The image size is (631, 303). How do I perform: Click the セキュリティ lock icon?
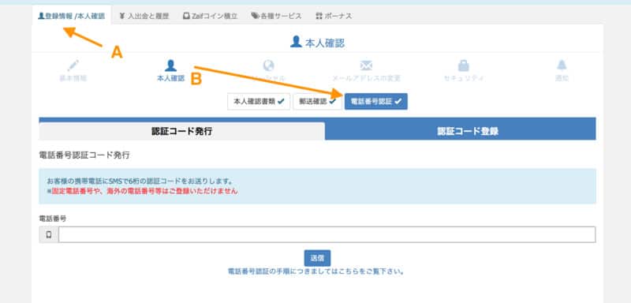pos(464,65)
